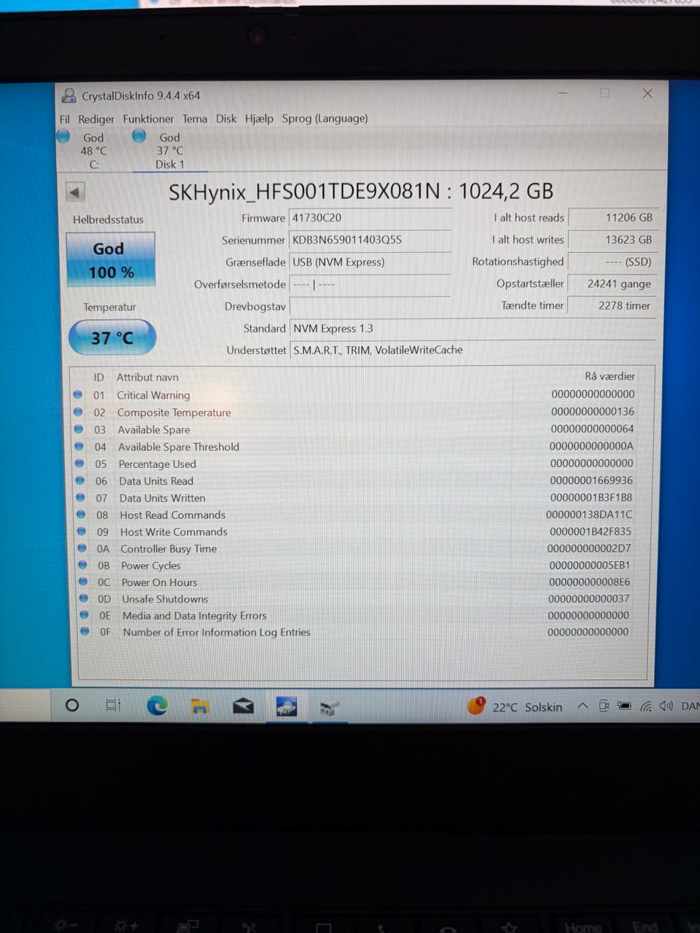Click the Opstartstæller value 24241 gange
Screen dimensions: 700x933
tap(612, 284)
